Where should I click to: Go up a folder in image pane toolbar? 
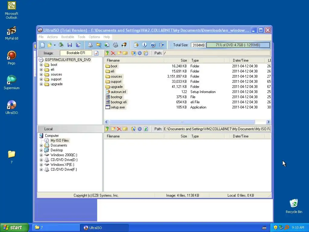(x=107, y=53)
